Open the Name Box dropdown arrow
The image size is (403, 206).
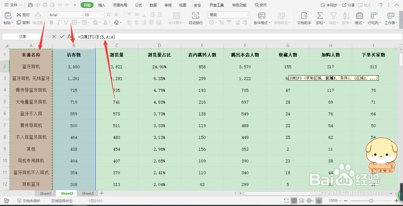[x=44, y=36]
